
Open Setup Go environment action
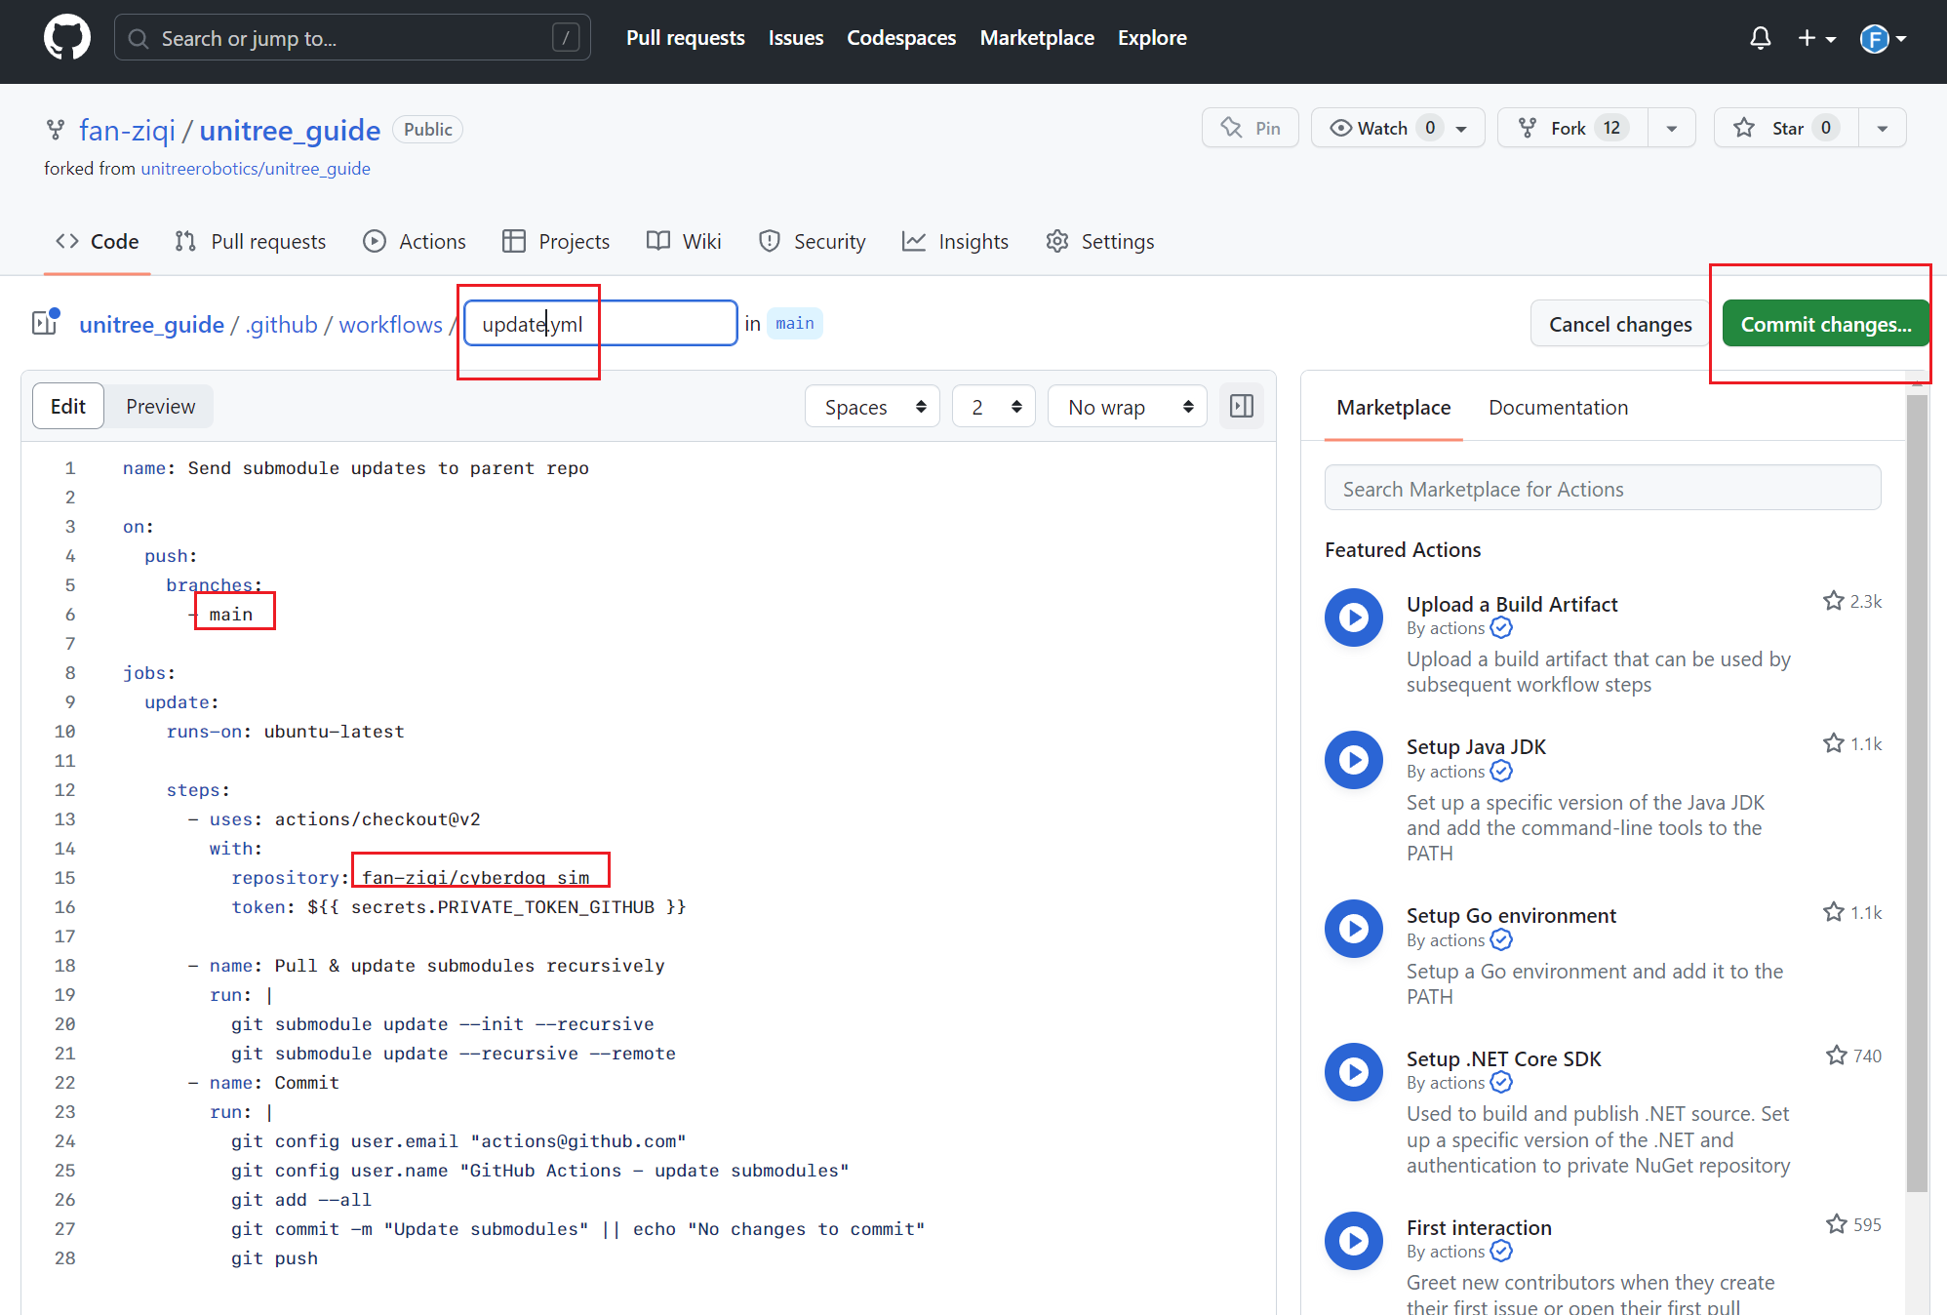1511,915
